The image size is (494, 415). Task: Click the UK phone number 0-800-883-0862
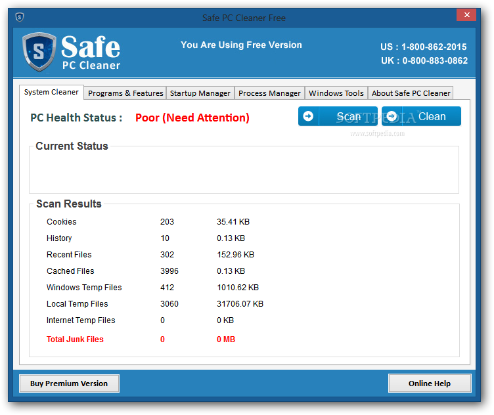[x=435, y=60]
